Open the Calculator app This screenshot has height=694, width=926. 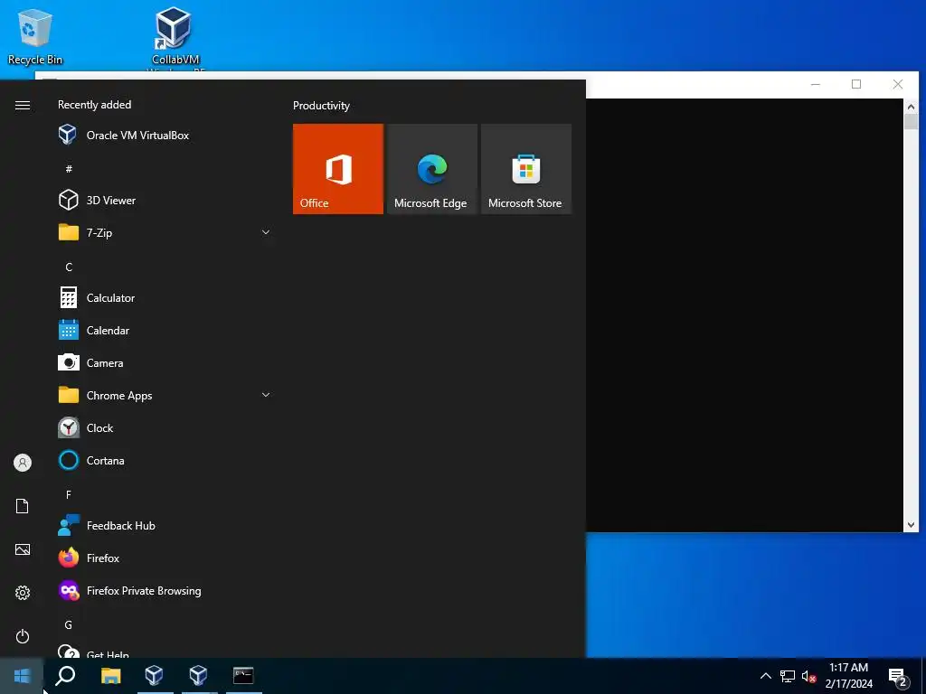coord(165,298)
